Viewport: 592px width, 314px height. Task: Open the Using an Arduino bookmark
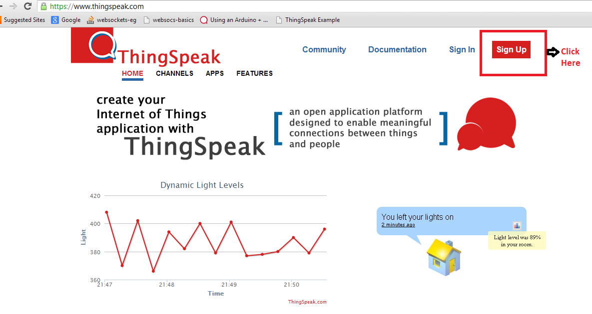(233, 19)
